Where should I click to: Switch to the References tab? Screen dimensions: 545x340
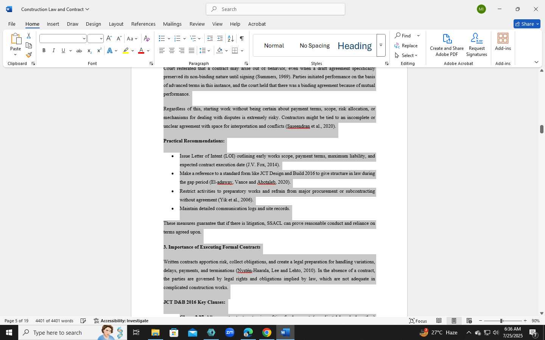click(143, 24)
